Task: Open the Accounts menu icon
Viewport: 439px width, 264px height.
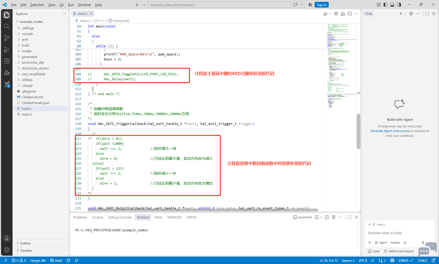Action: 7,238
